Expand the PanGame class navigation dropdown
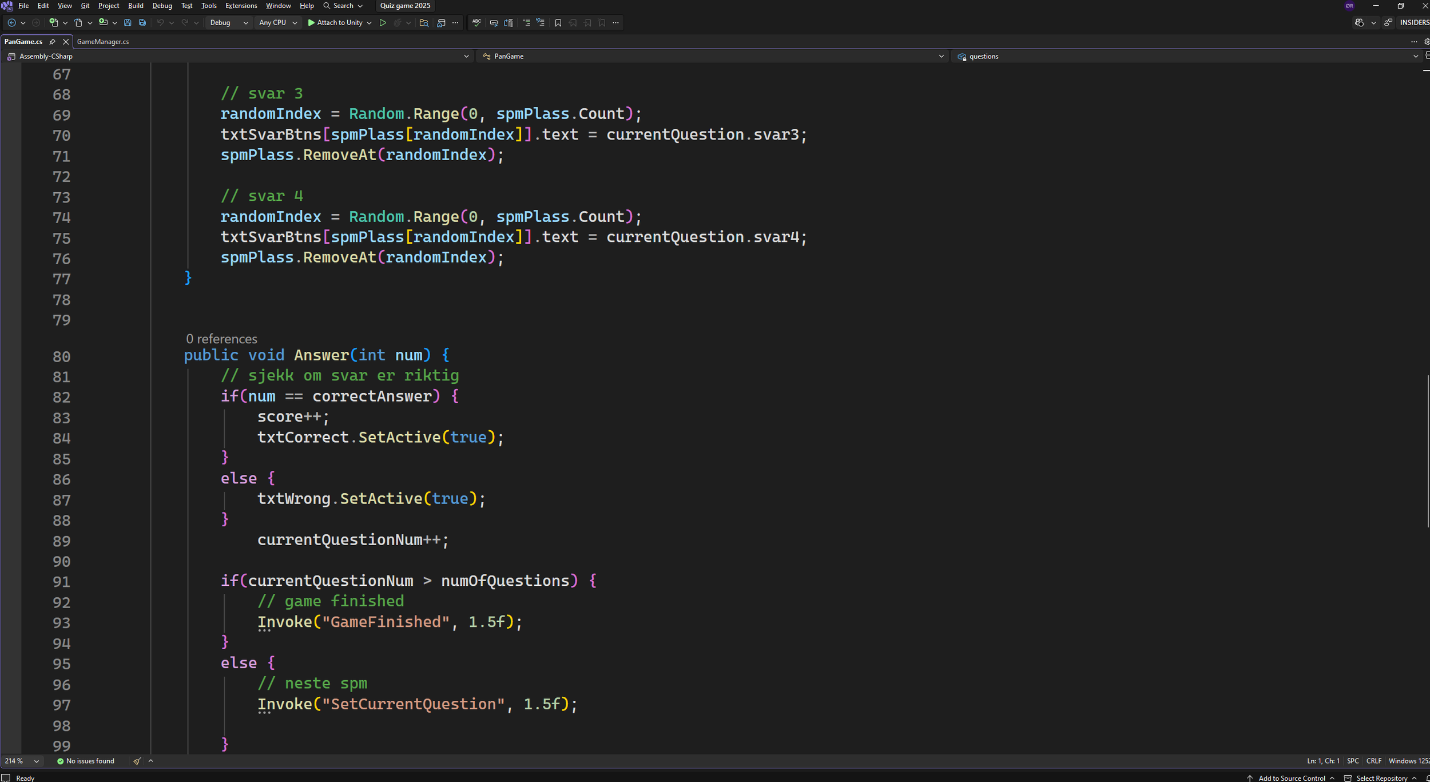Screen dimensions: 1430x782 [941, 56]
